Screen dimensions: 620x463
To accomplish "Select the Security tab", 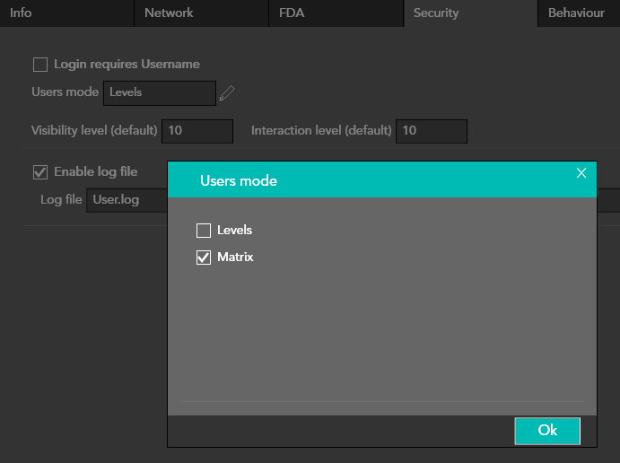I will pyautogui.click(x=436, y=13).
